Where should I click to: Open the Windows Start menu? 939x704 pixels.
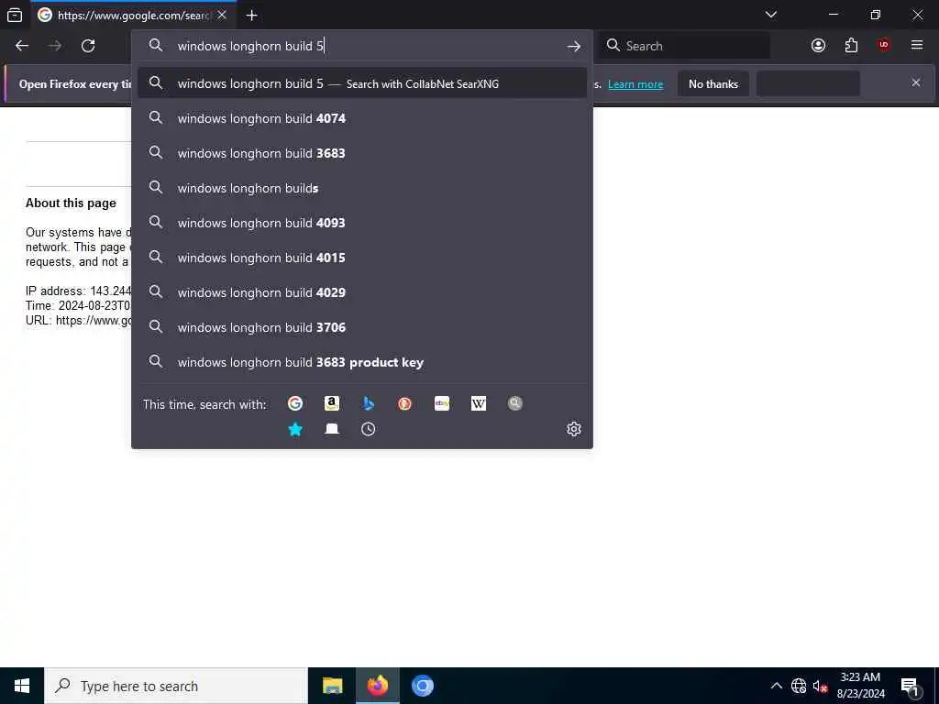pos(22,686)
